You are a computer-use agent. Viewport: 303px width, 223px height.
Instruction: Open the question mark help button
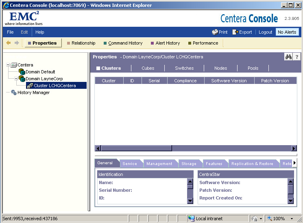(x=297, y=57)
